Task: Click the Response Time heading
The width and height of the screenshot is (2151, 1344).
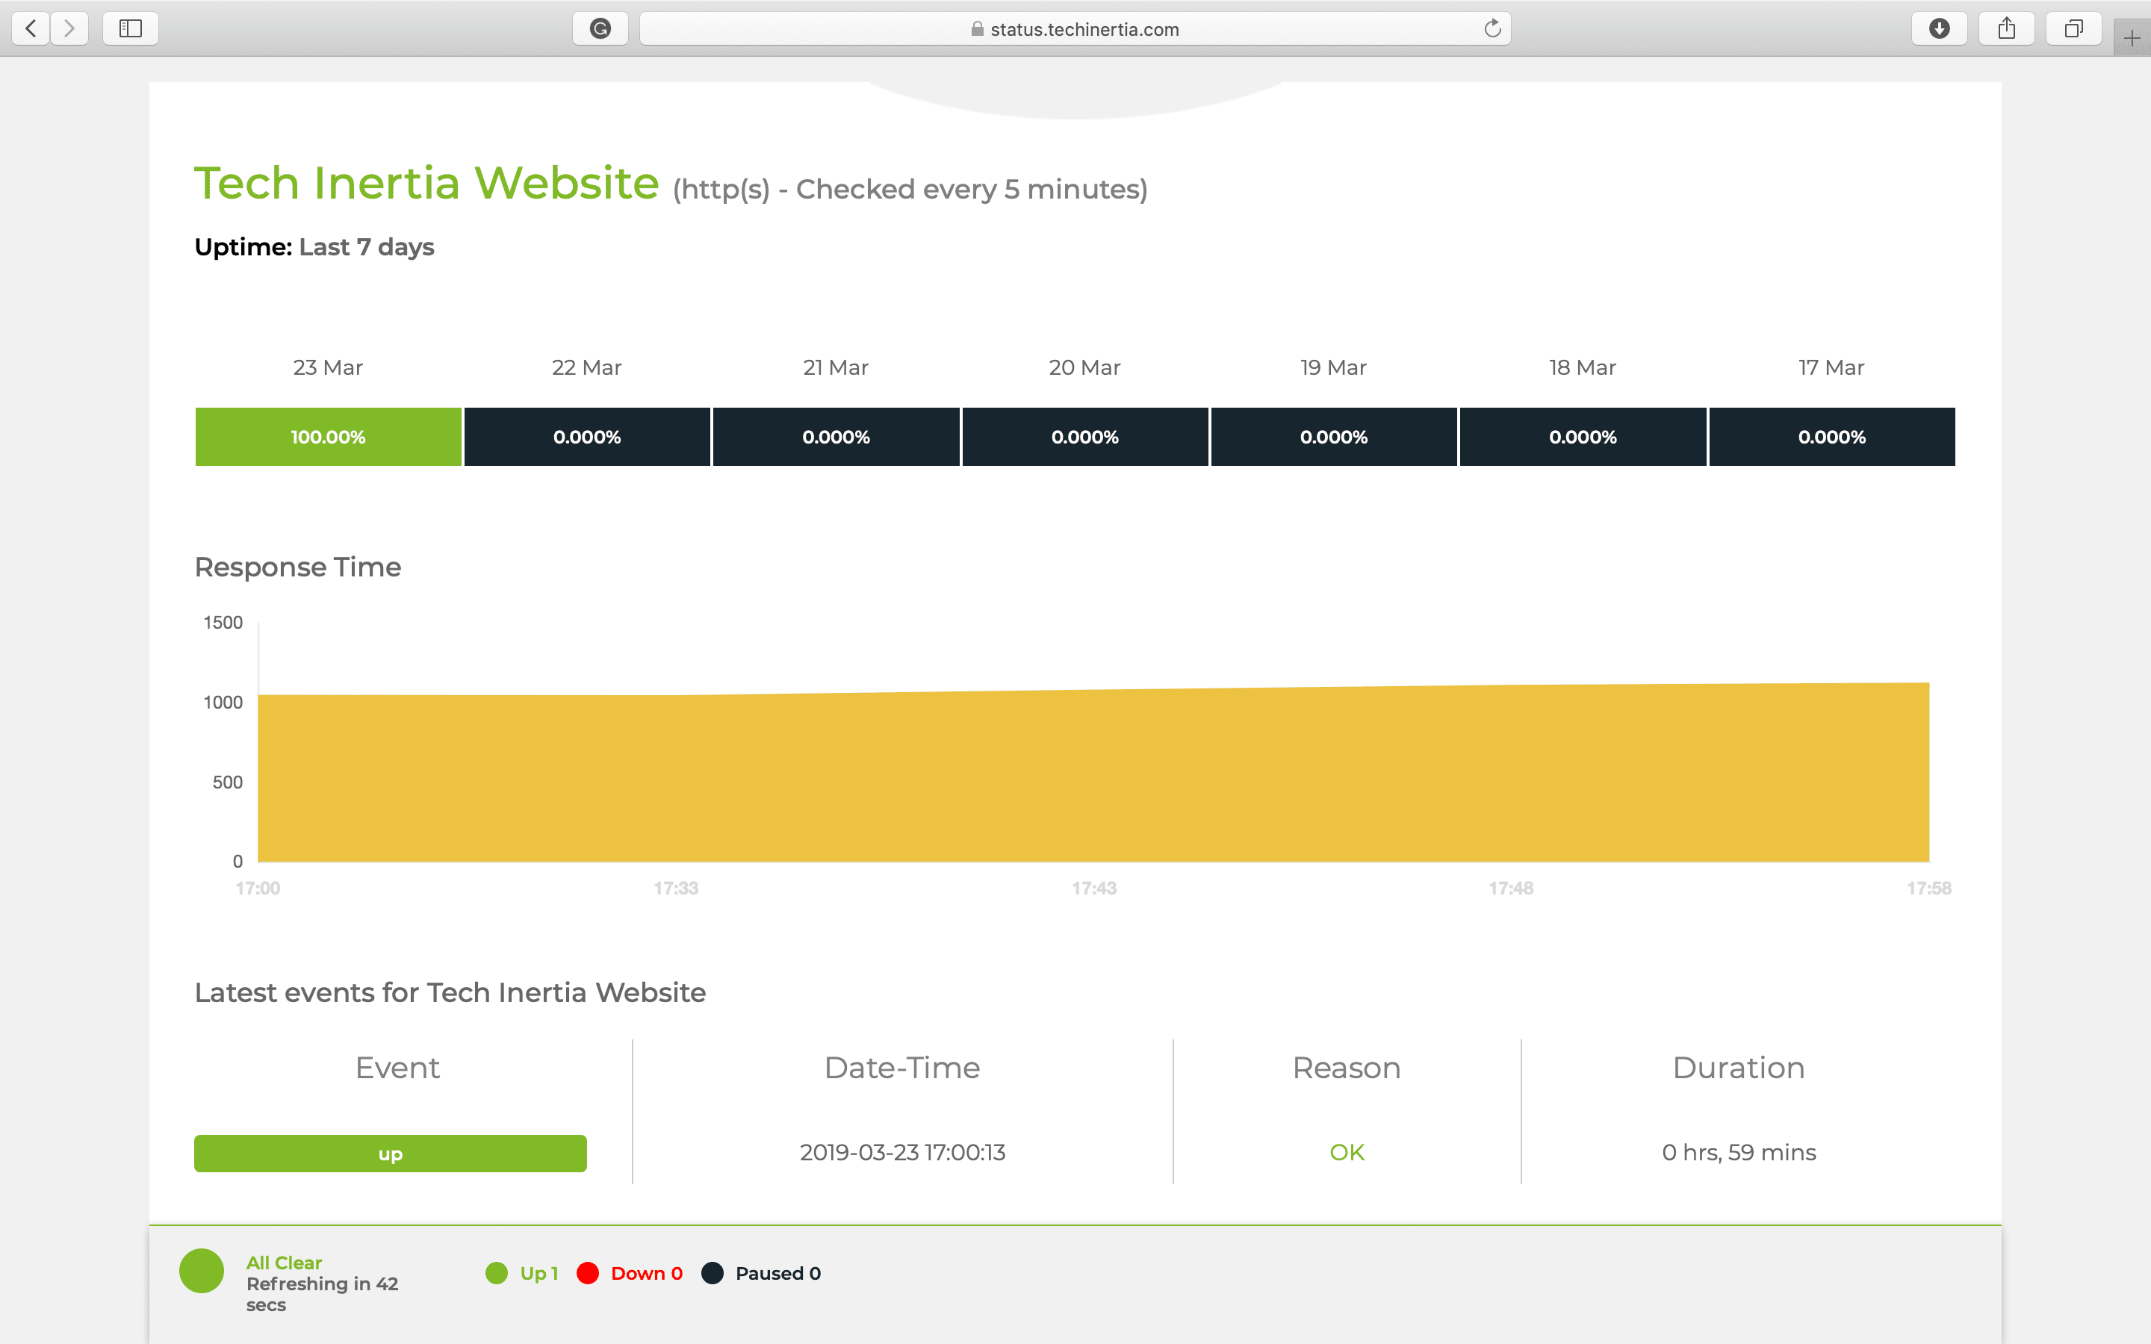Action: coord(298,567)
